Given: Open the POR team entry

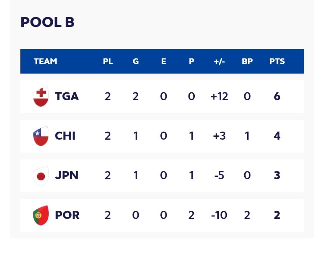Looking at the screenshot, I should tap(67, 215).
